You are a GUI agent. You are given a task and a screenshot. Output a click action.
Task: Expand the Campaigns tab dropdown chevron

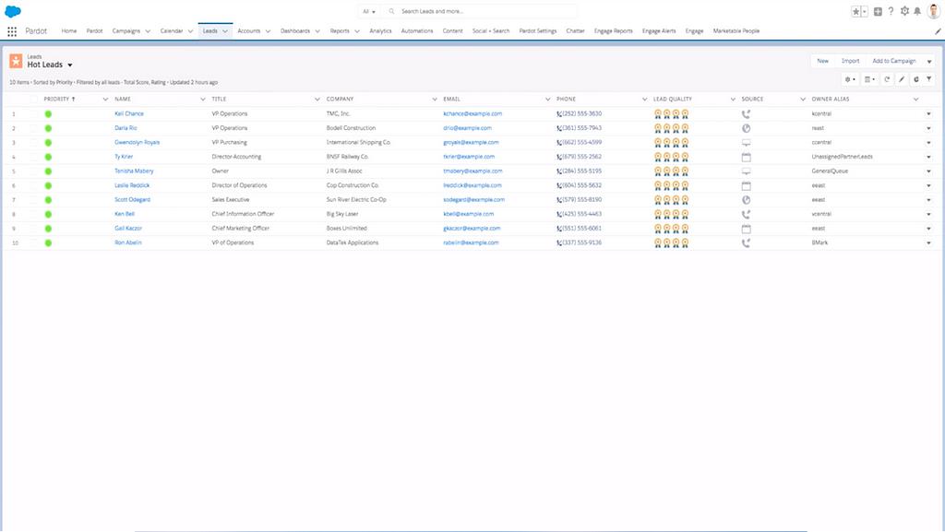tap(148, 30)
